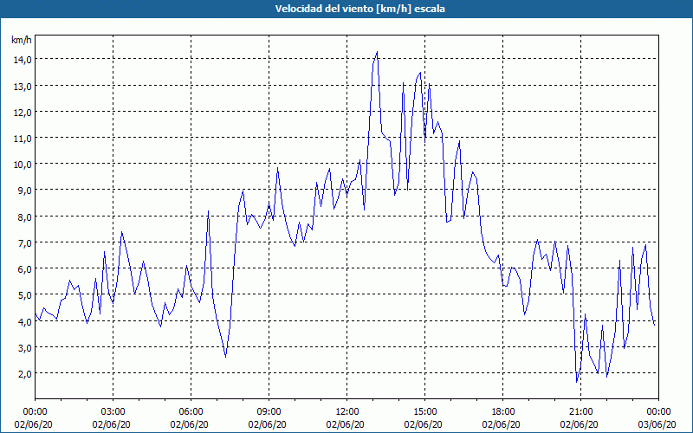Select the 5,0 y-axis label

(x=24, y=295)
